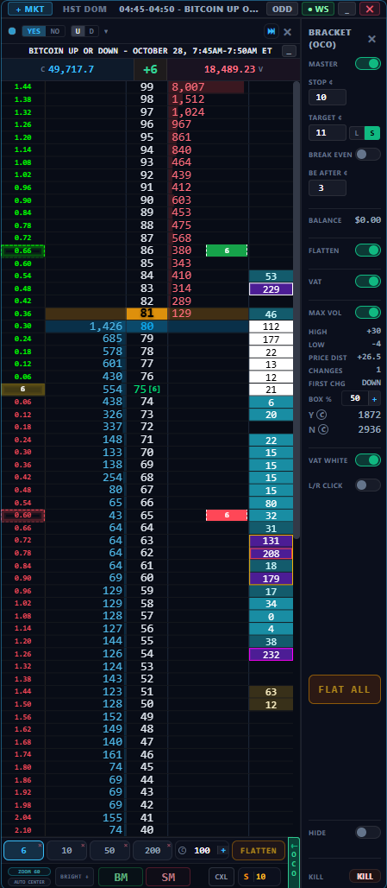Select the U direction toggle
Image resolution: width=387 pixels, height=888 pixels.
[78, 31]
